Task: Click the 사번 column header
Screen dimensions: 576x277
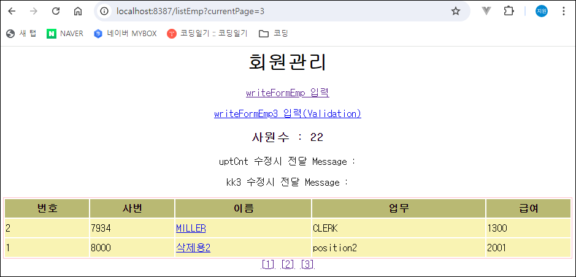Action: (x=132, y=208)
